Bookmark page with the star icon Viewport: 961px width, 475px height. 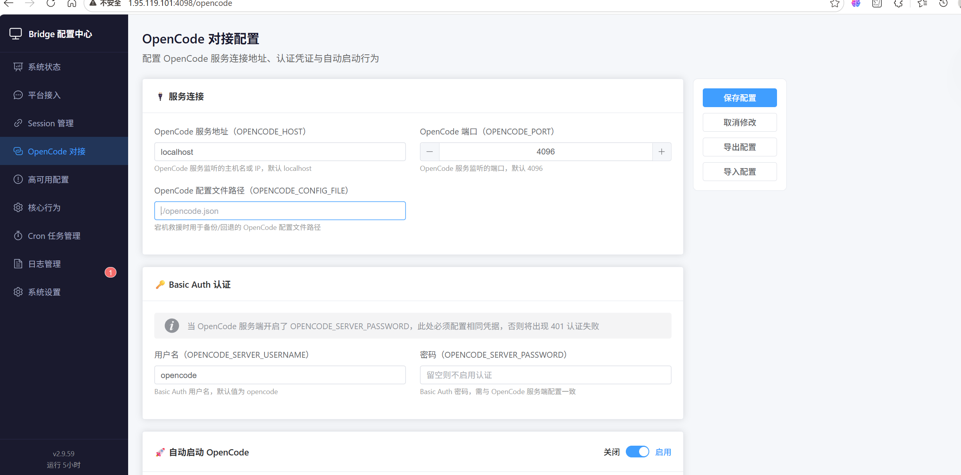835,4
